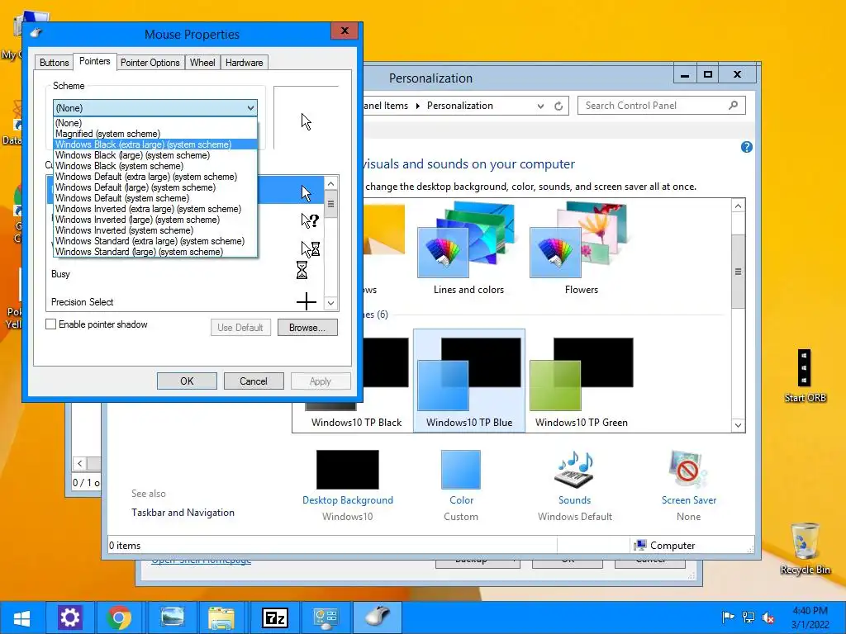Open Taskbar and Navigation link
846x634 pixels.
coord(183,513)
